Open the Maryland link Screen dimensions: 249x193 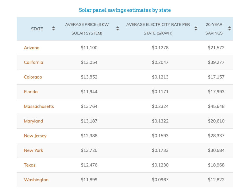(33, 121)
